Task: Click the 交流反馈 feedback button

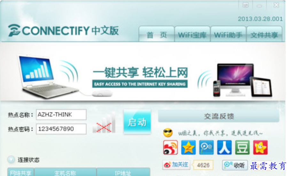Action: [219, 116]
